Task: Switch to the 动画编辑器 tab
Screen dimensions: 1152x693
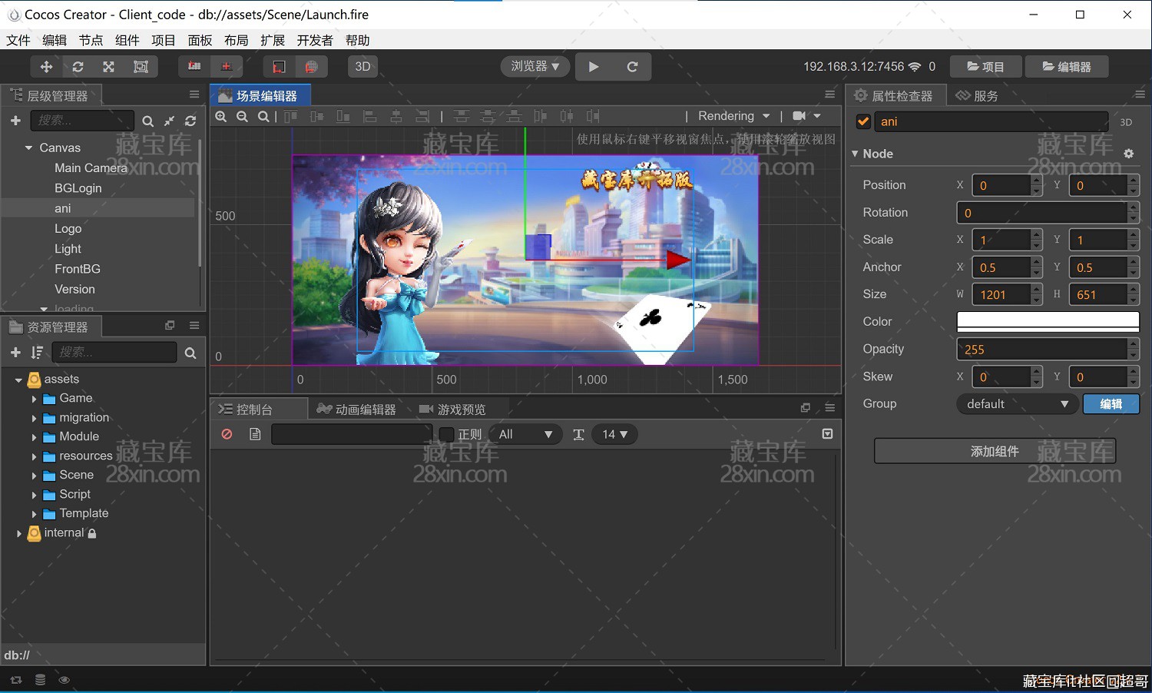Action: (356, 409)
